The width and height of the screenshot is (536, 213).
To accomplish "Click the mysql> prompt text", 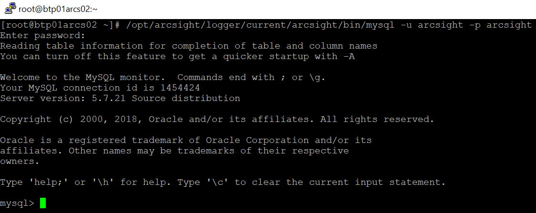I will click(x=17, y=203).
